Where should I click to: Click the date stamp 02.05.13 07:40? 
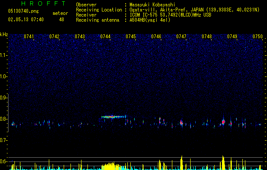point(26,20)
